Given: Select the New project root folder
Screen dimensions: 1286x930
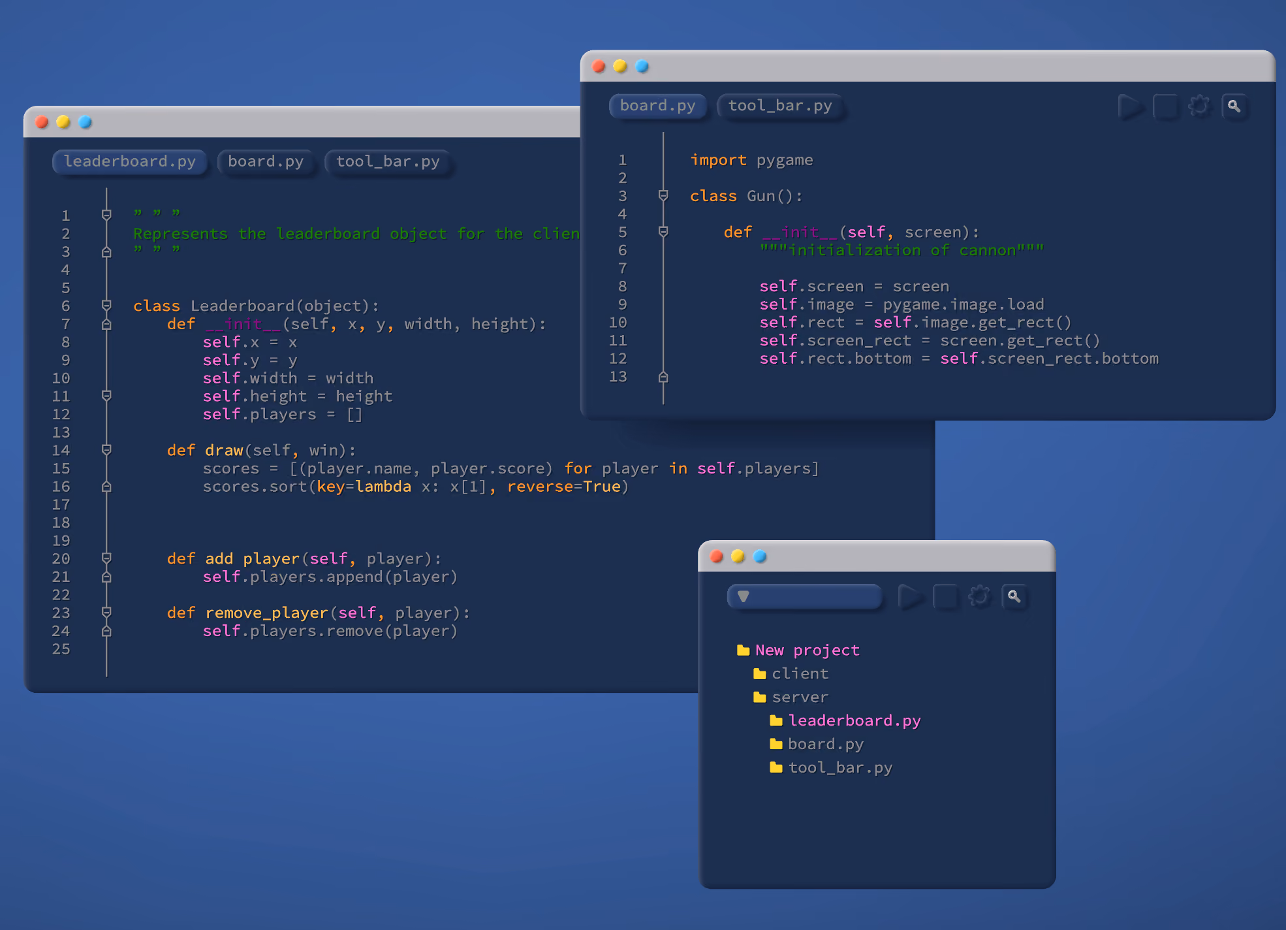Looking at the screenshot, I should coord(807,650).
